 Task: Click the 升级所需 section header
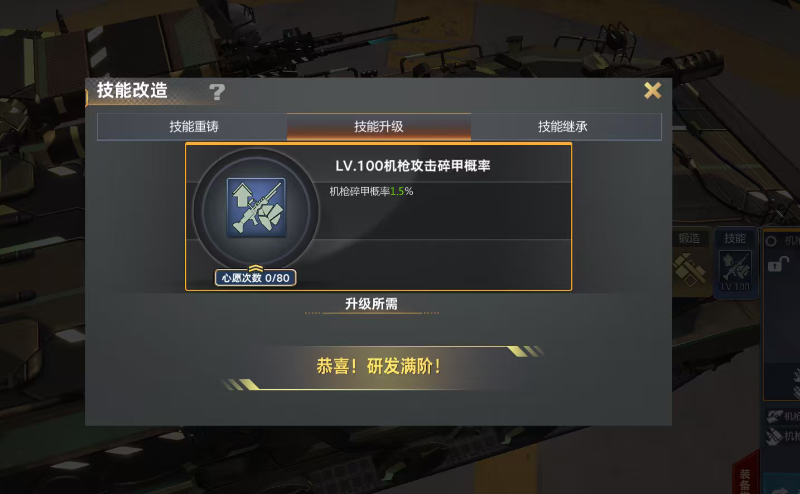(x=372, y=304)
